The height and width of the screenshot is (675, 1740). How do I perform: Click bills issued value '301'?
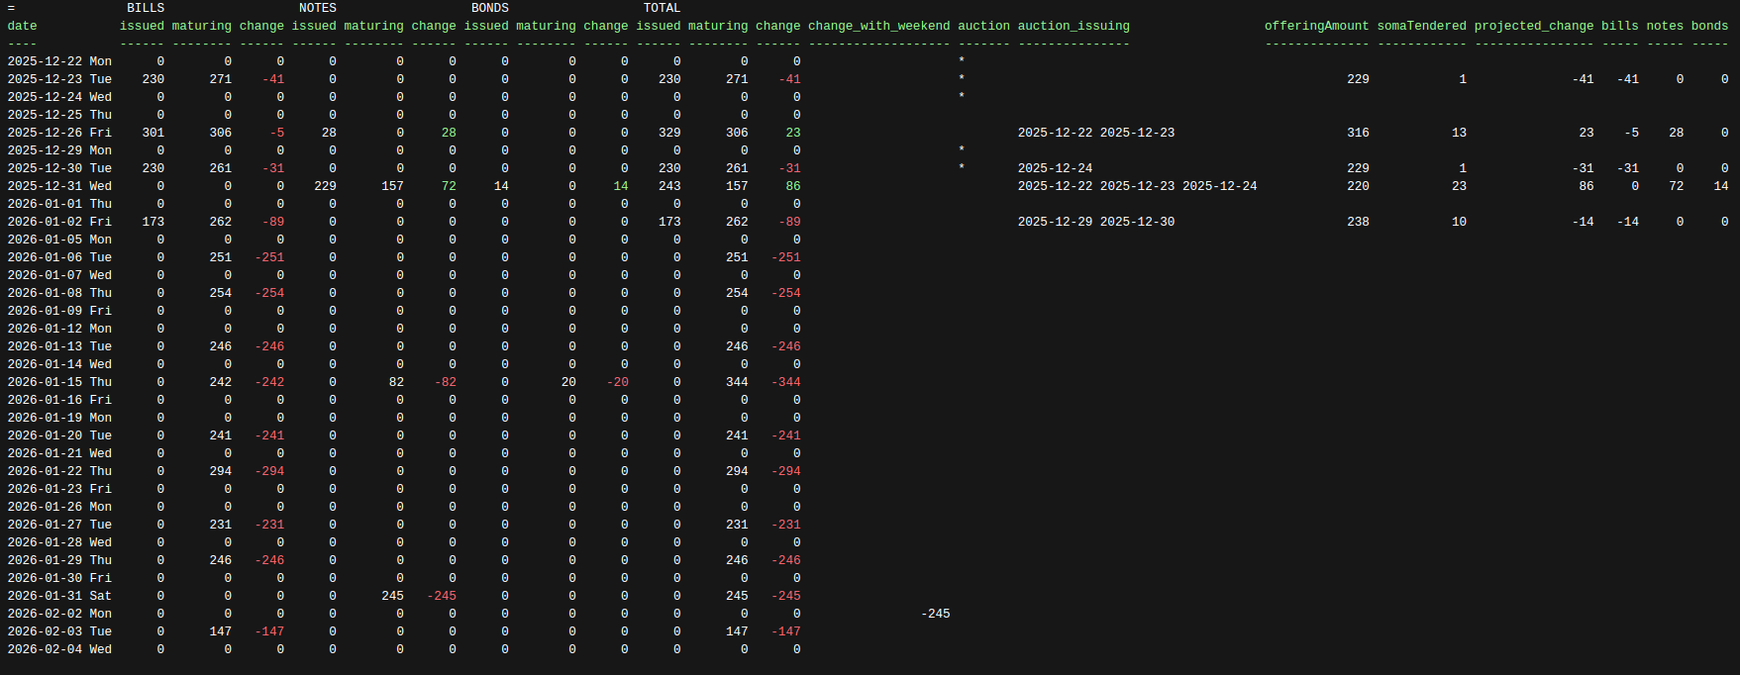point(154,133)
